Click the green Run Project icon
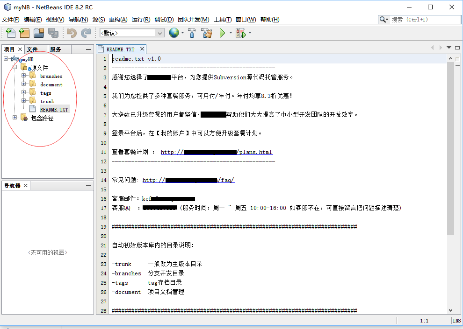Screen dimensions: 463x329 tap(222, 33)
